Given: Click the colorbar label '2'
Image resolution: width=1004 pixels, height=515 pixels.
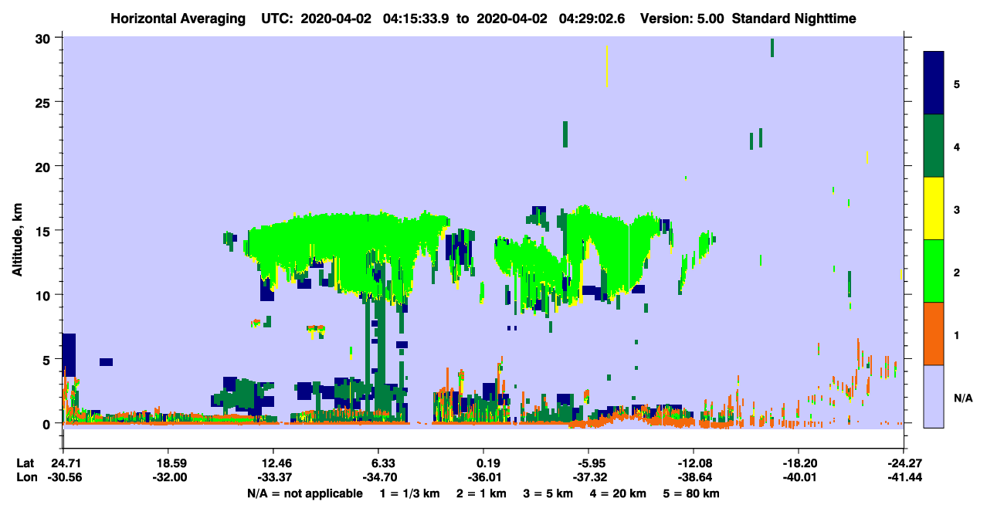Looking at the screenshot, I should (x=957, y=272).
